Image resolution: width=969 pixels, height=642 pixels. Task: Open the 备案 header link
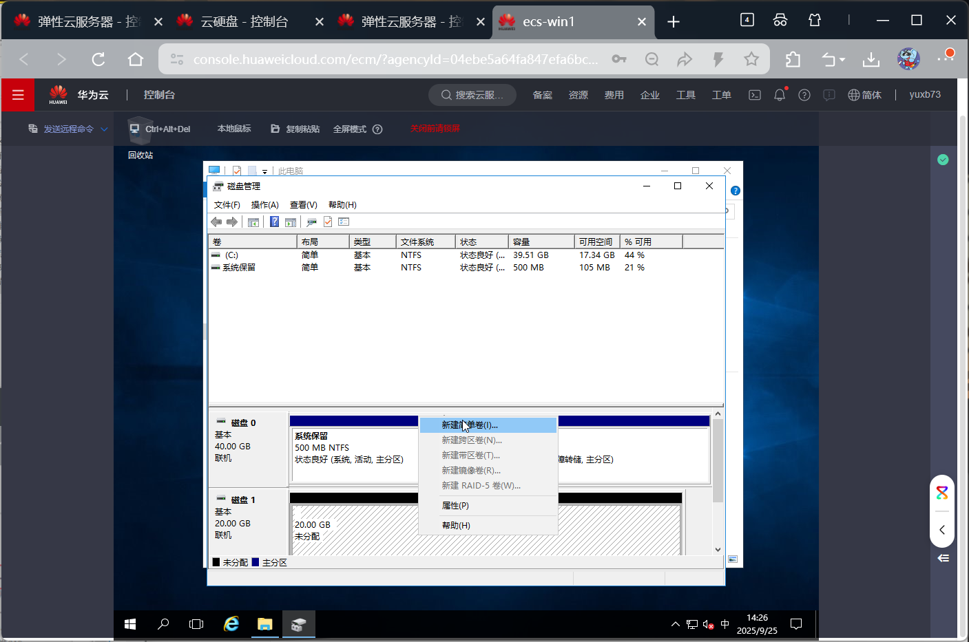click(543, 95)
